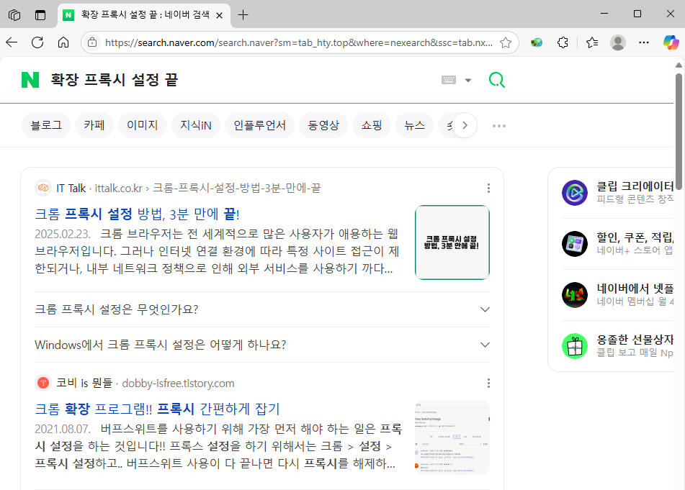Open the 클립 크리에이터 sidebar item
Image resolution: width=685 pixels, height=490 pixels.
[x=617, y=192]
